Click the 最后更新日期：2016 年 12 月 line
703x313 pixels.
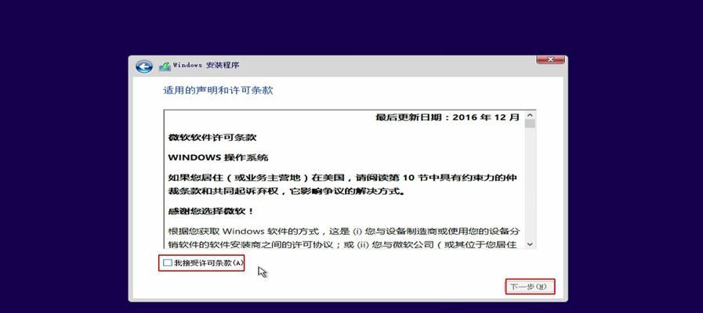pyautogui.click(x=447, y=117)
